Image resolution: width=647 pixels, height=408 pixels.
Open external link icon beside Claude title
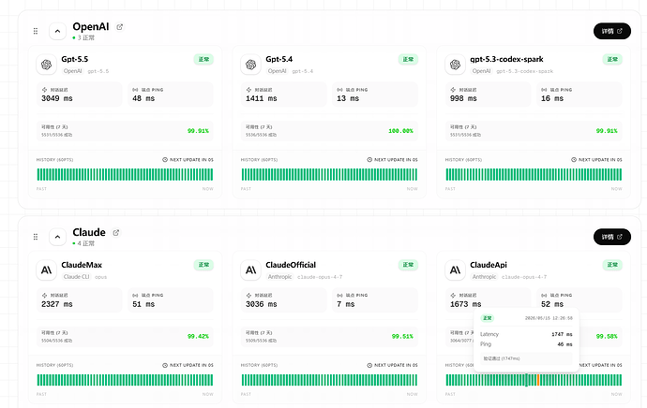[116, 233]
